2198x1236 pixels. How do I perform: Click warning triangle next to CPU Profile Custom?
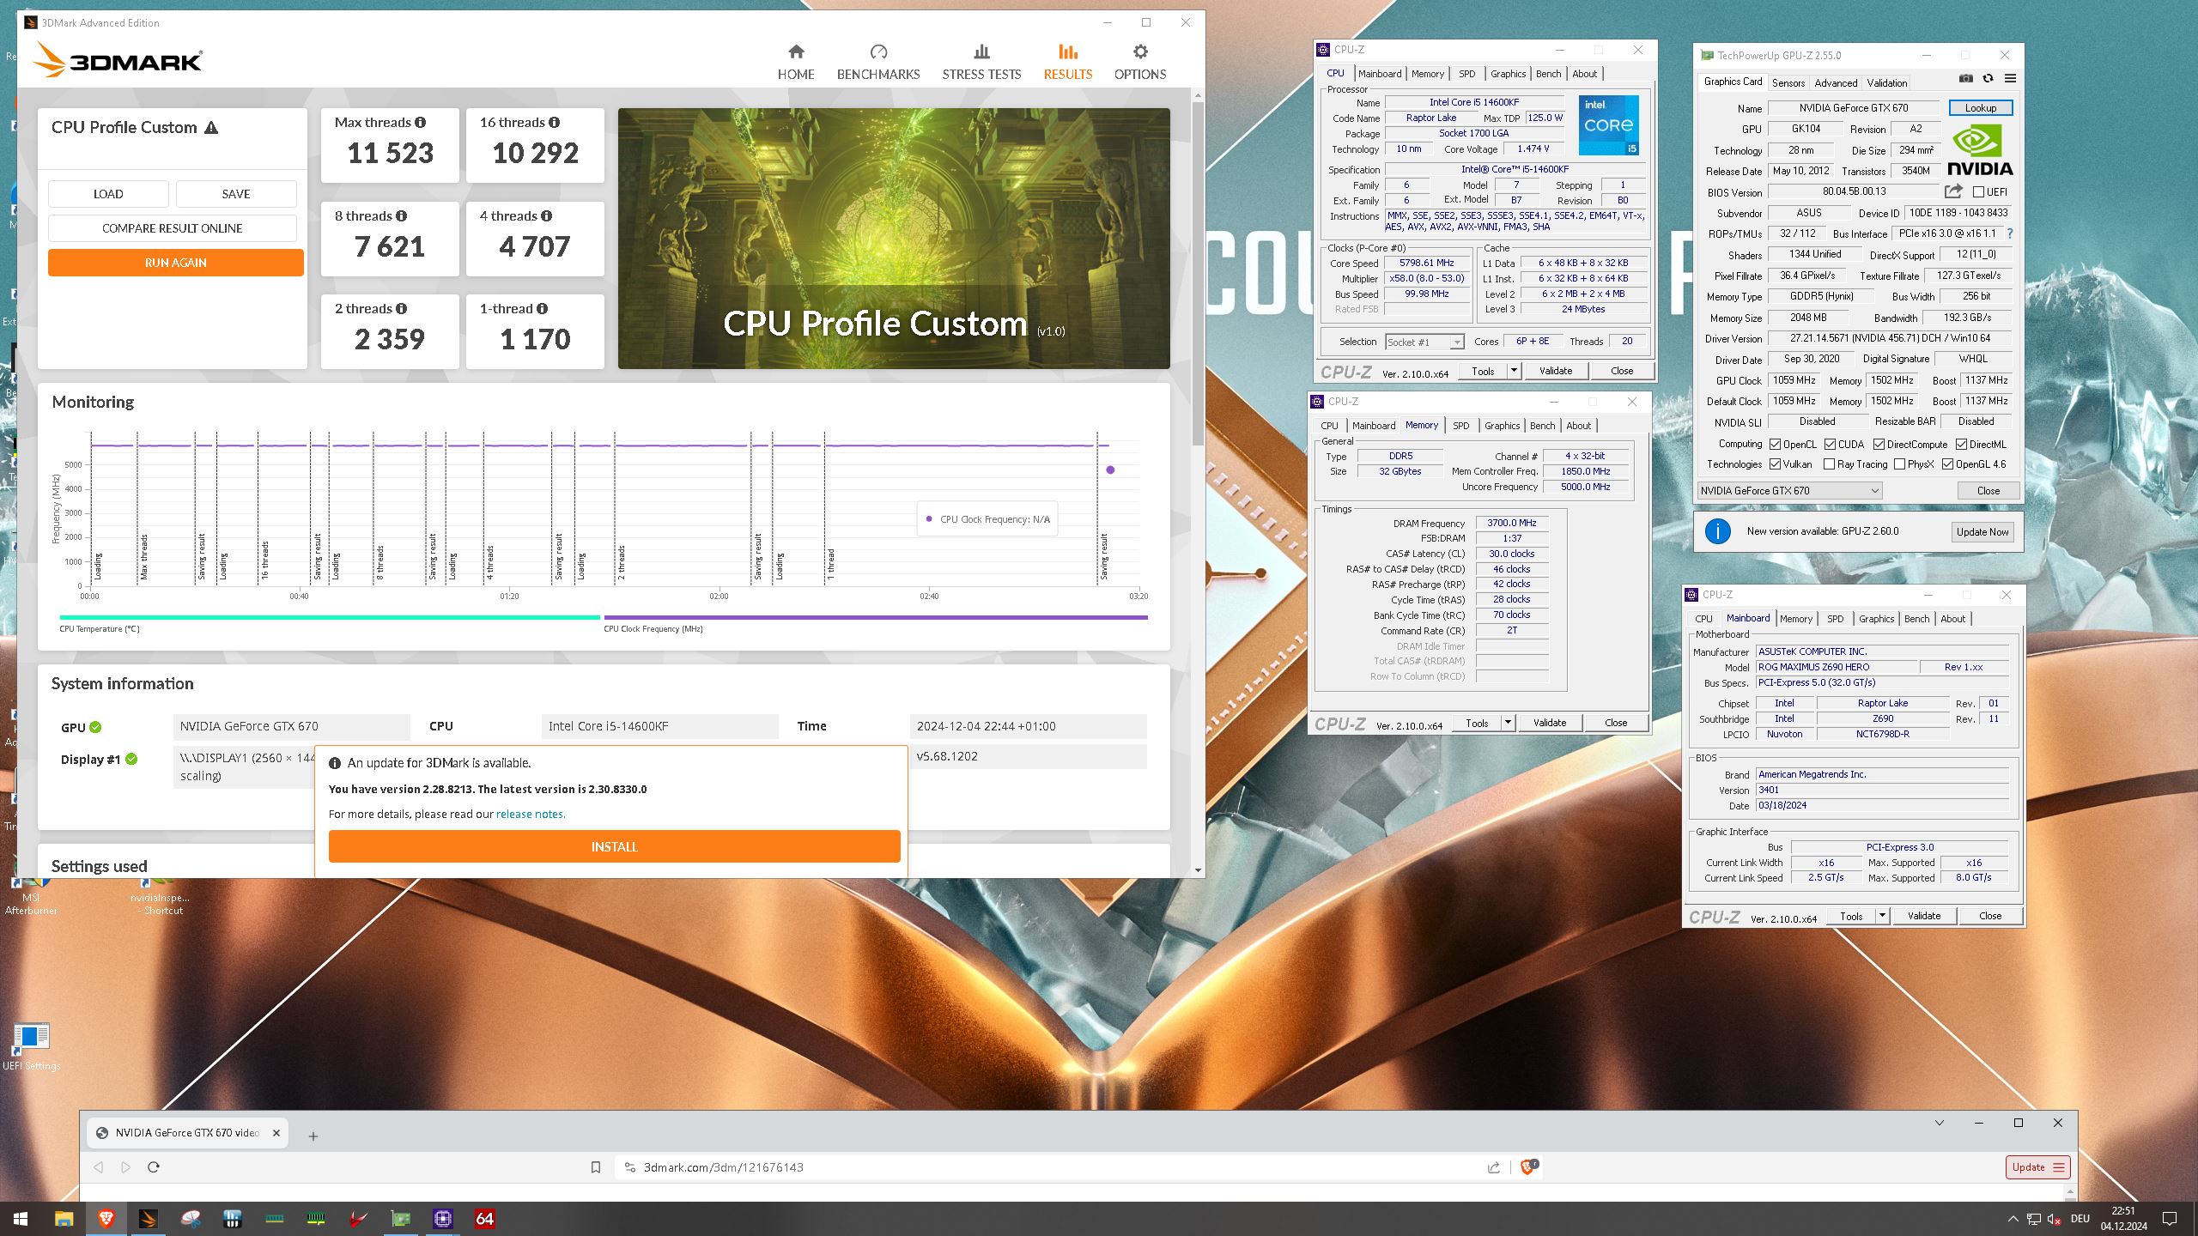[x=211, y=128]
